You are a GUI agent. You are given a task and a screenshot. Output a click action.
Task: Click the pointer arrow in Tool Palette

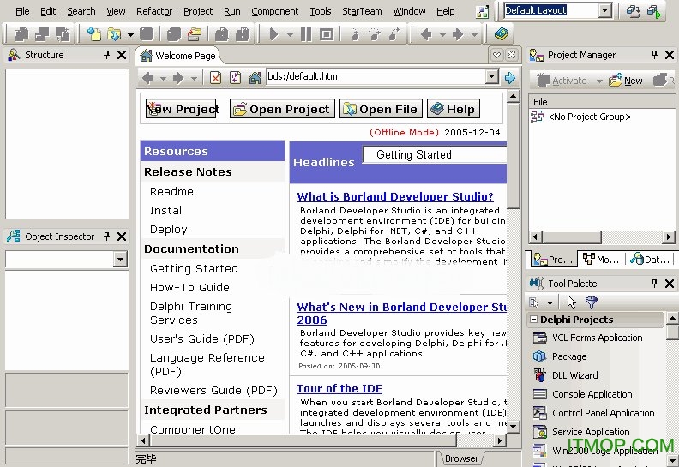point(572,302)
